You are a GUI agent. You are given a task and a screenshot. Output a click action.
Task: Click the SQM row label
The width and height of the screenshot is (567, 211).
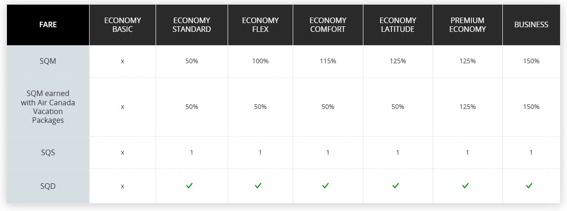(48, 61)
